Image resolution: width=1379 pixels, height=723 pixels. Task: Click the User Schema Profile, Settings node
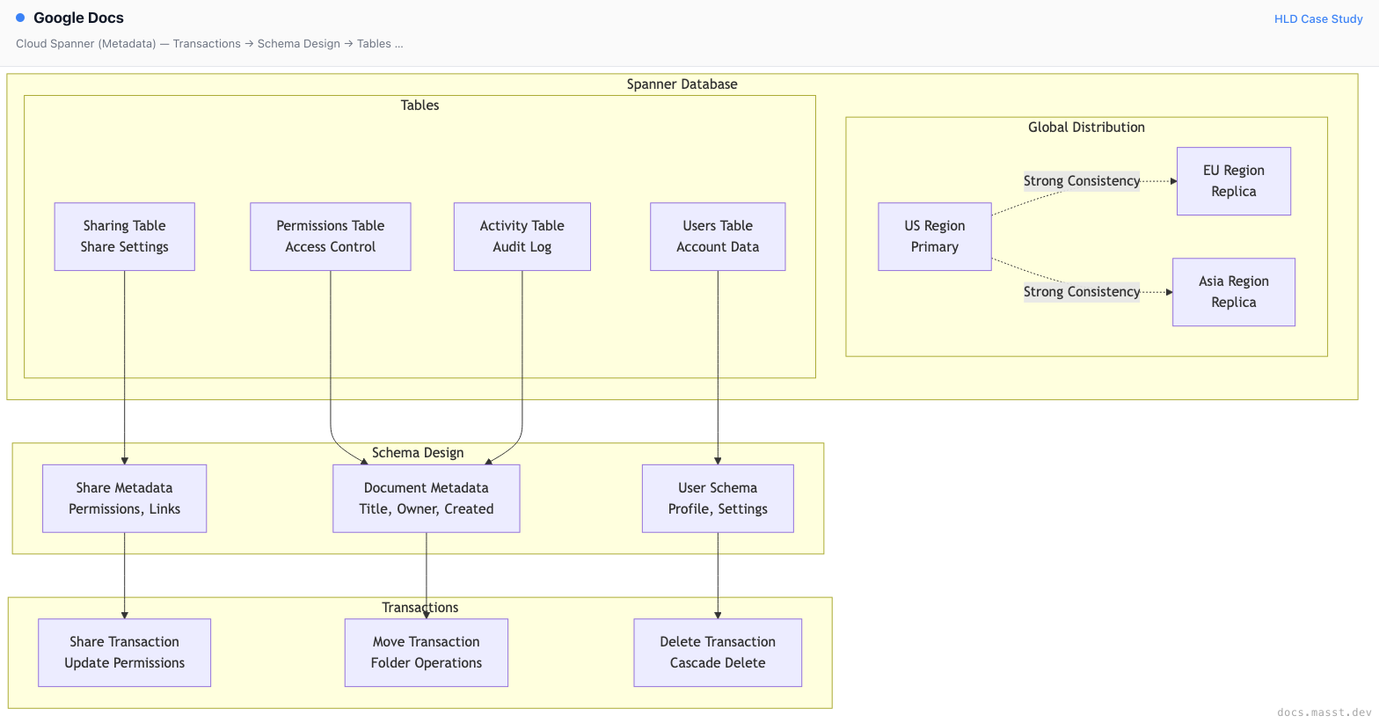click(x=718, y=499)
